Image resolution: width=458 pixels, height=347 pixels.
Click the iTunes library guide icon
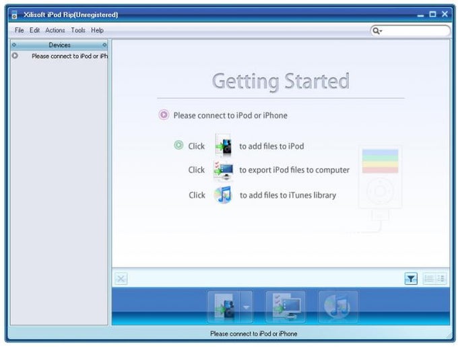pyautogui.click(x=223, y=195)
